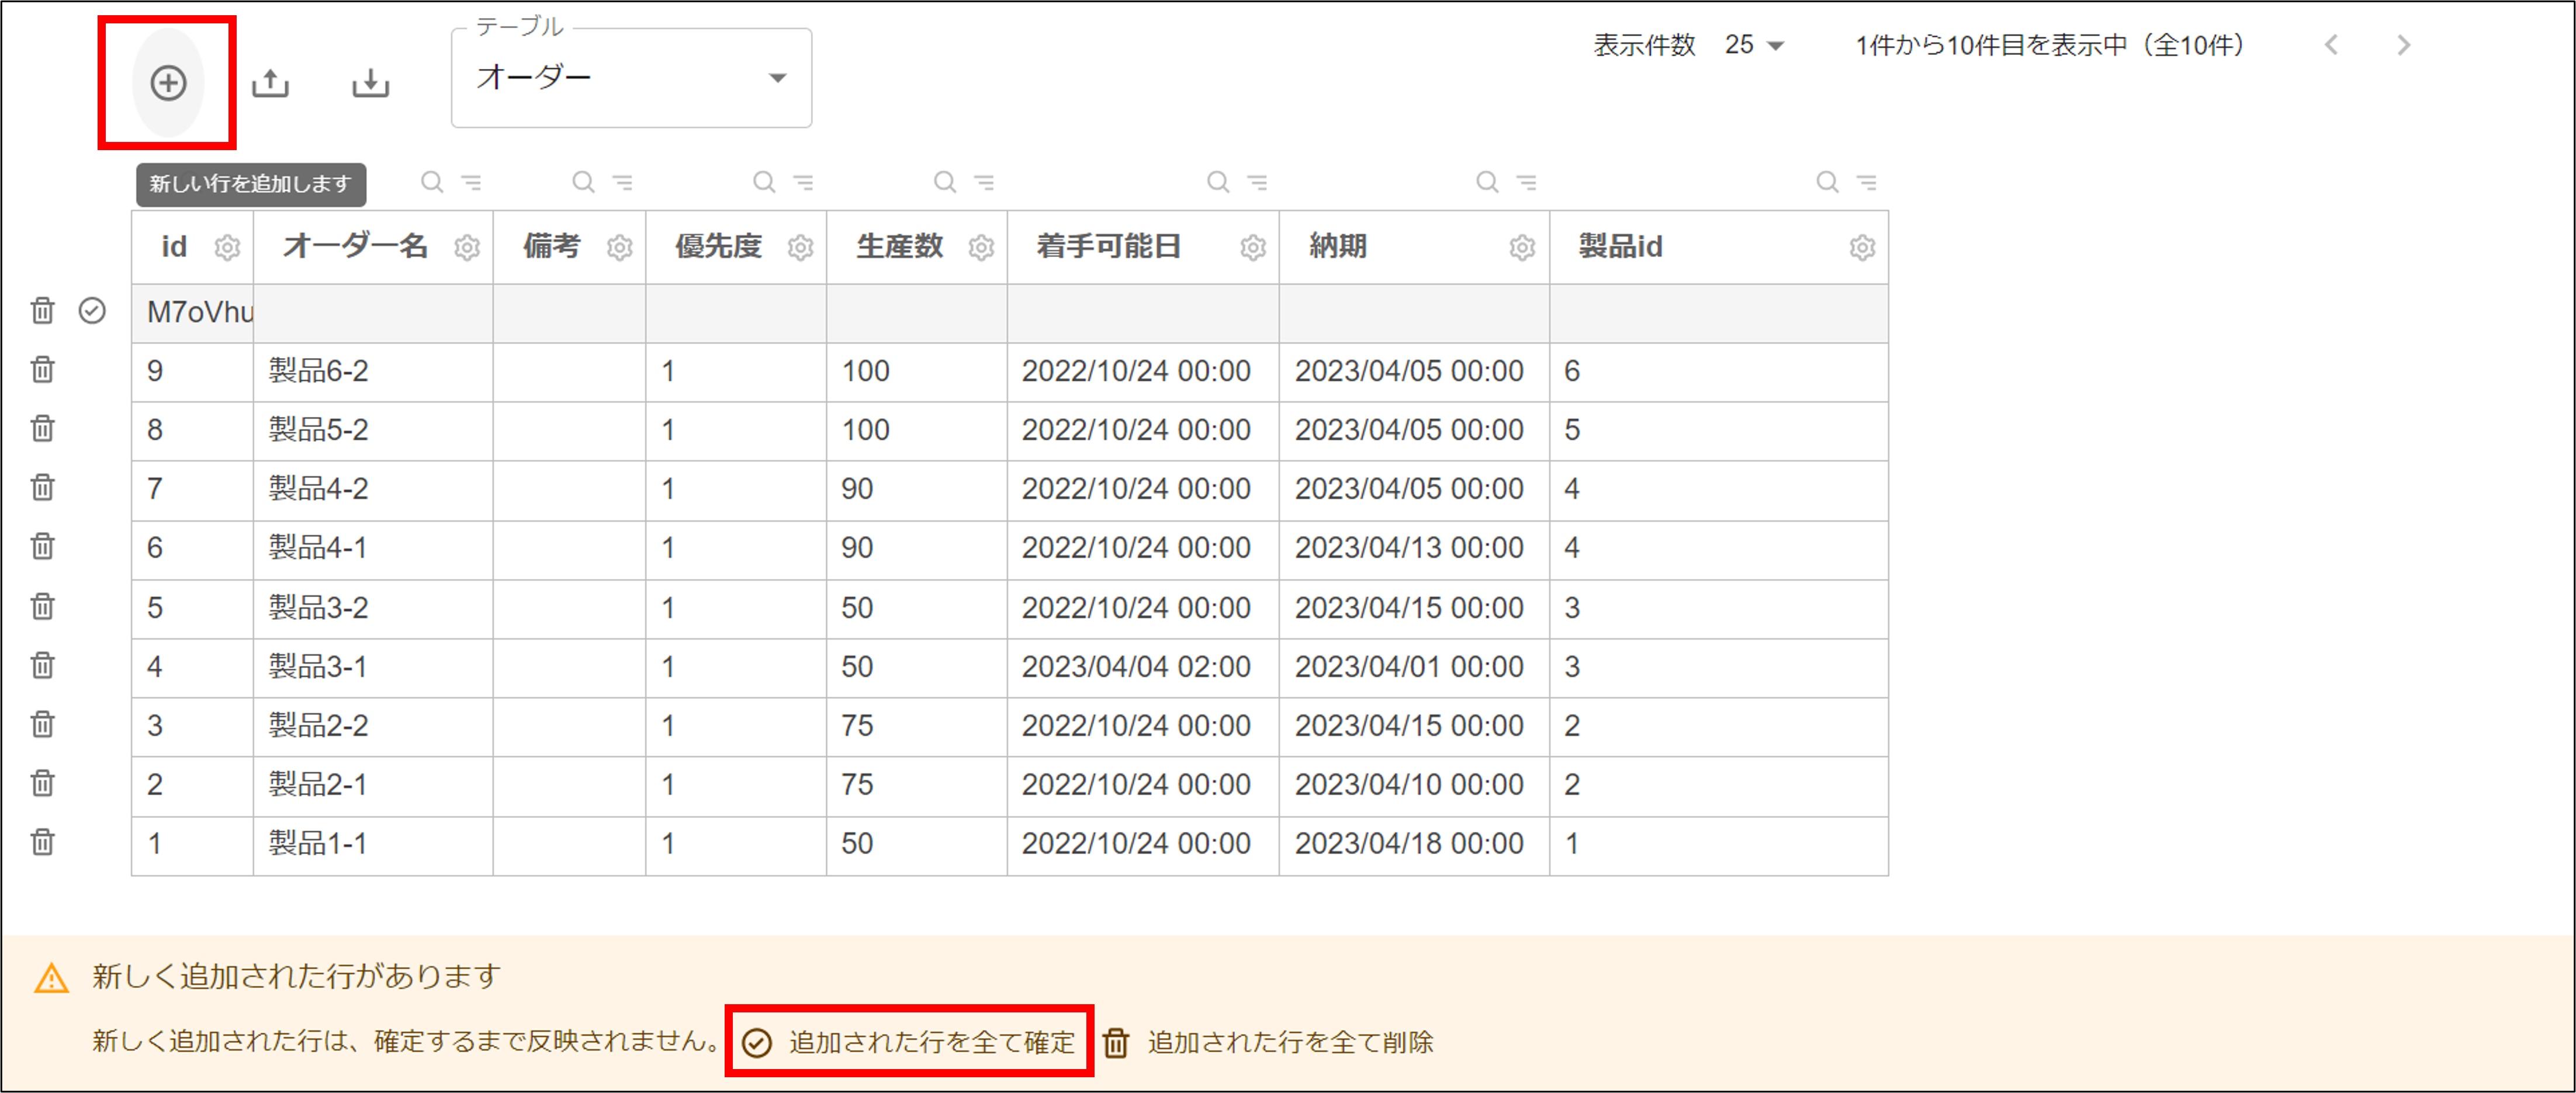The image size is (2576, 1093).
Task: Delete row 製品5-2 with trash icon
Action: click(42, 429)
